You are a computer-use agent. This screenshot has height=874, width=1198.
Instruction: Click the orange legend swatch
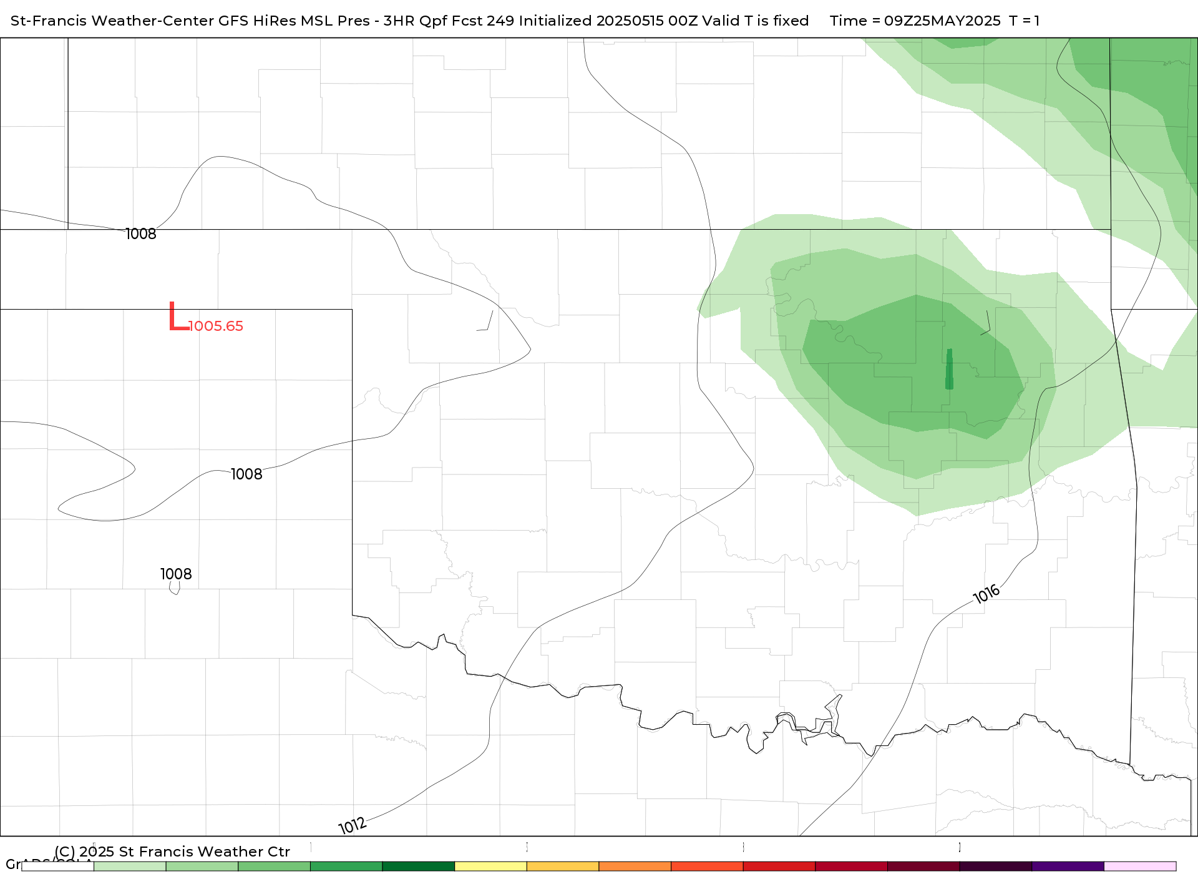click(x=635, y=867)
